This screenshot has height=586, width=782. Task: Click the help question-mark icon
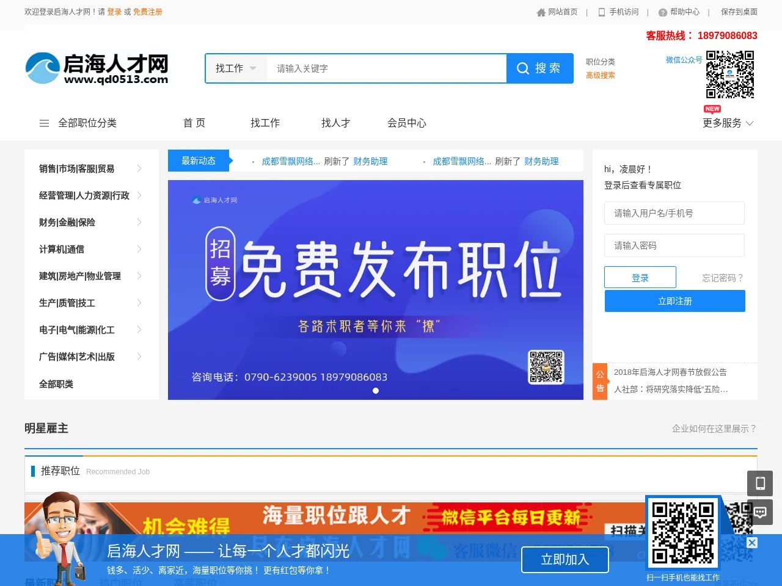663,12
